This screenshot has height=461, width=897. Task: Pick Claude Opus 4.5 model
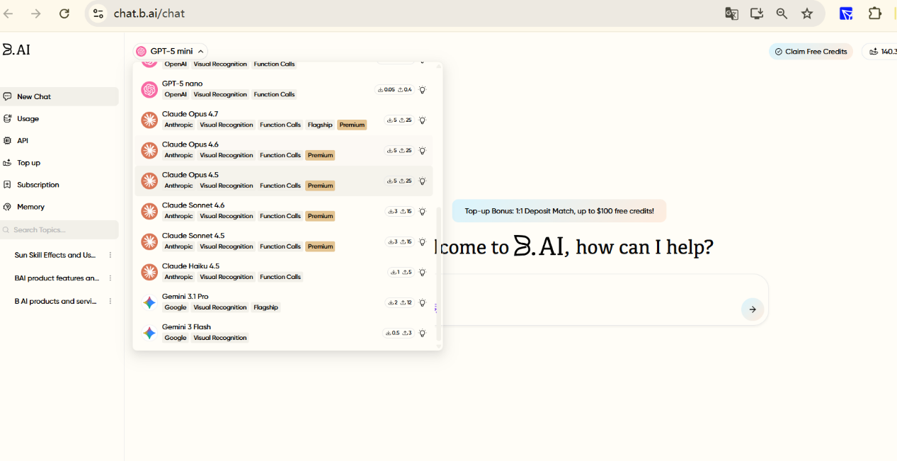[x=283, y=181]
